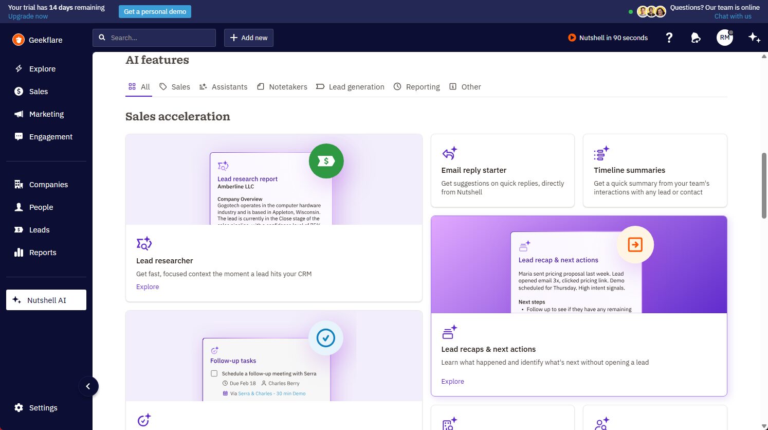The width and height of the screenshot is (768, 430).
Task: Click the Email reply starter icon
Action: click(x=449, y=153)
